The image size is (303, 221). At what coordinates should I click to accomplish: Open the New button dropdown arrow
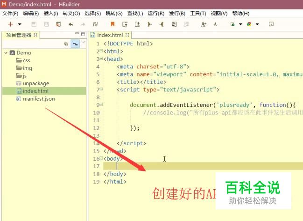click(x=20, y=24)
